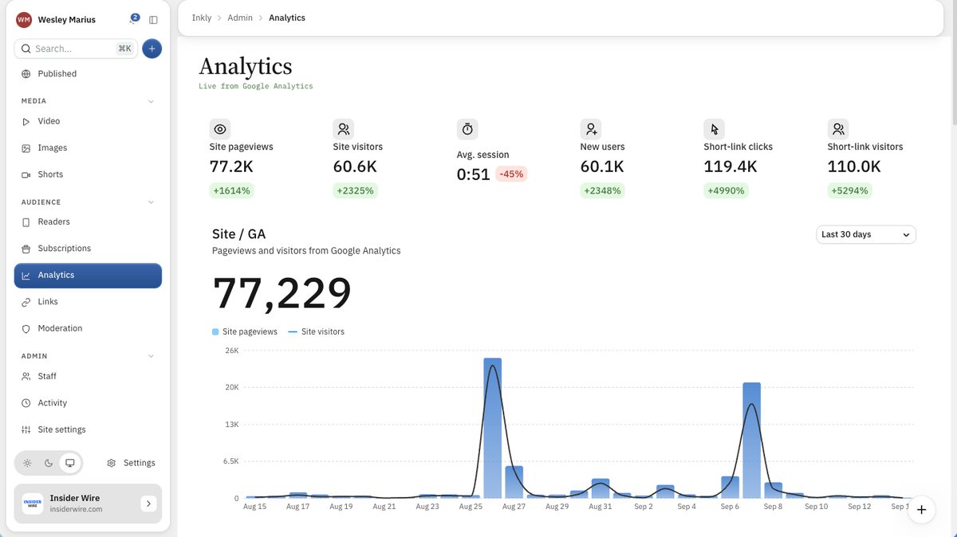Click the Short-link clicks cursor icon
Image resolution: width=957 pixels, height=537 pixels.
point(715,129)
